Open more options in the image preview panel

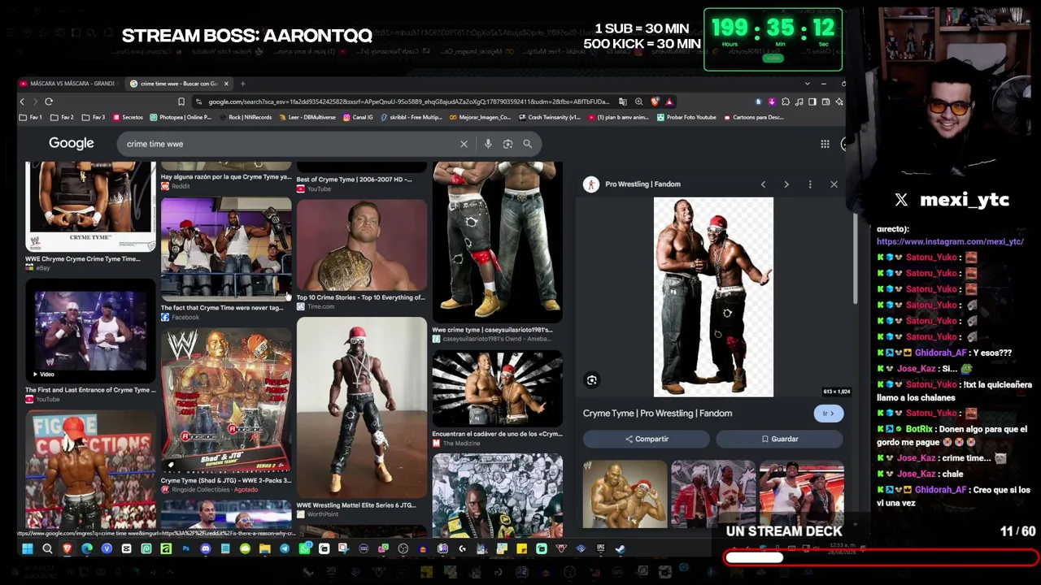pyautogui.click(x=810, y=184)
